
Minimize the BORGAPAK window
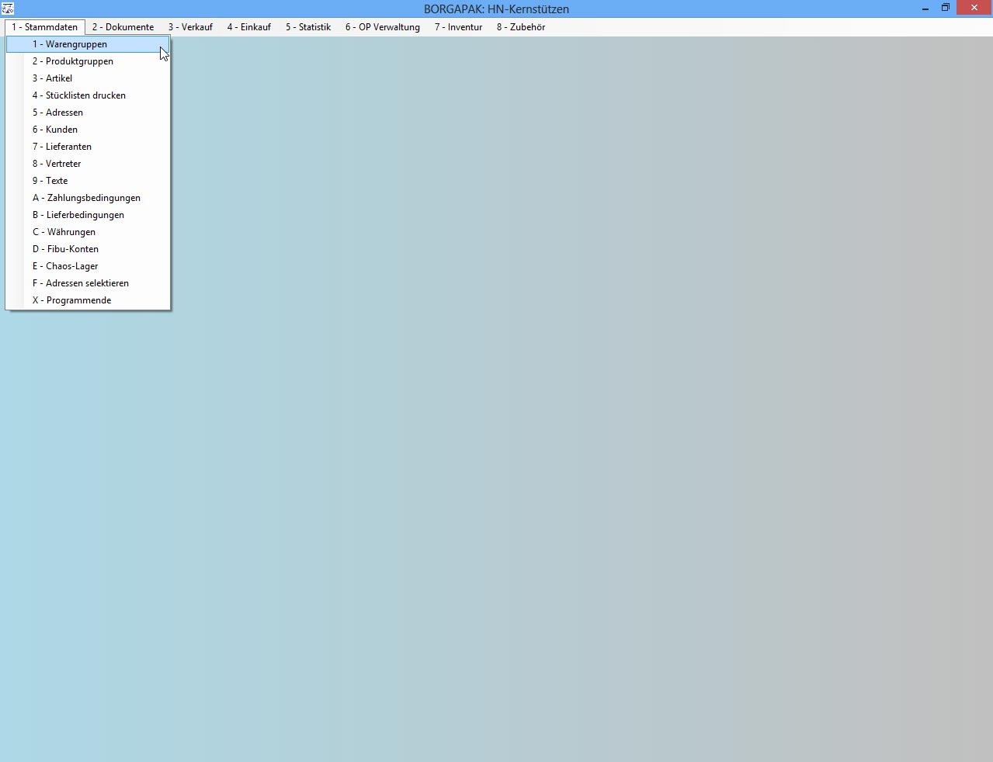925,9
